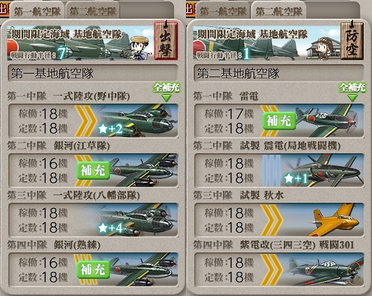Select the 一式陸攻(八幡部隊) plane image
This screenshot has height=296, width=372.
[137, 219]
